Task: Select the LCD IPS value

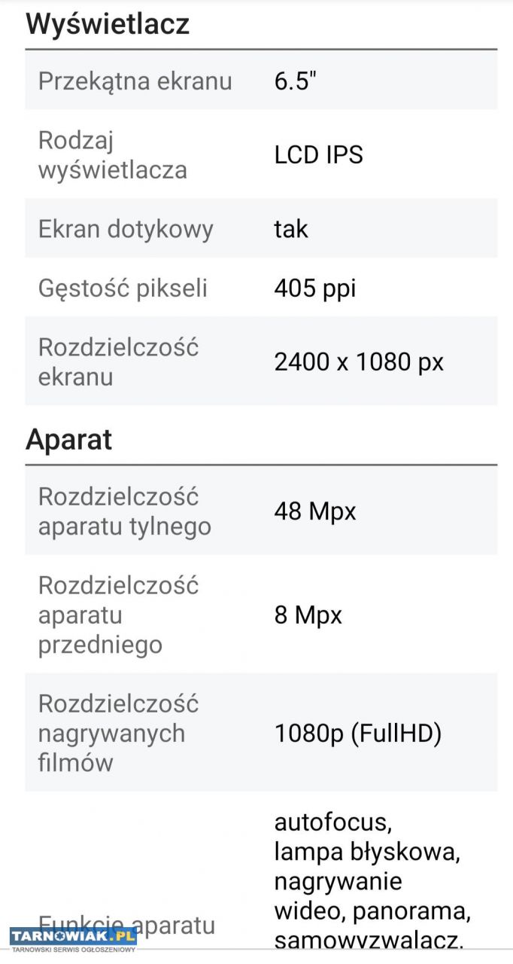Action: 318,154
